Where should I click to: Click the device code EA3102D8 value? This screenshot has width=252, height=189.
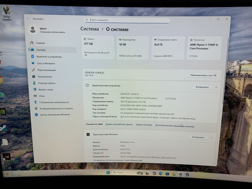141,106
